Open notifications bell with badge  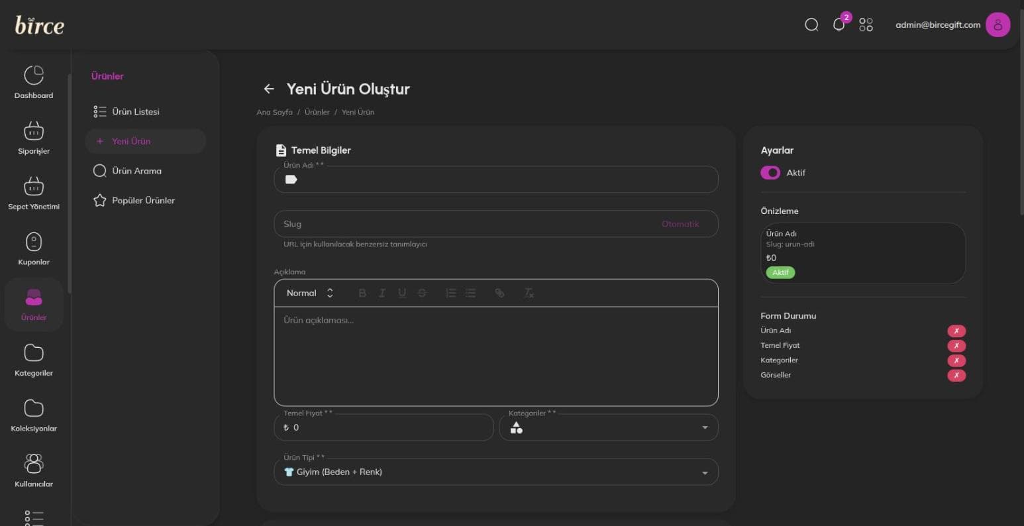click(x=839, y=25)
